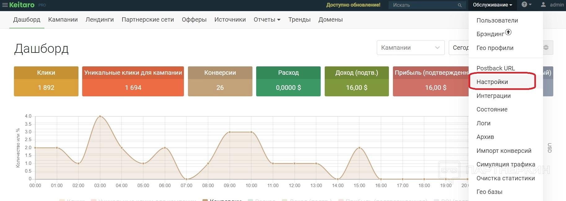Open dashboard gear settings icon

click(546, 48)
